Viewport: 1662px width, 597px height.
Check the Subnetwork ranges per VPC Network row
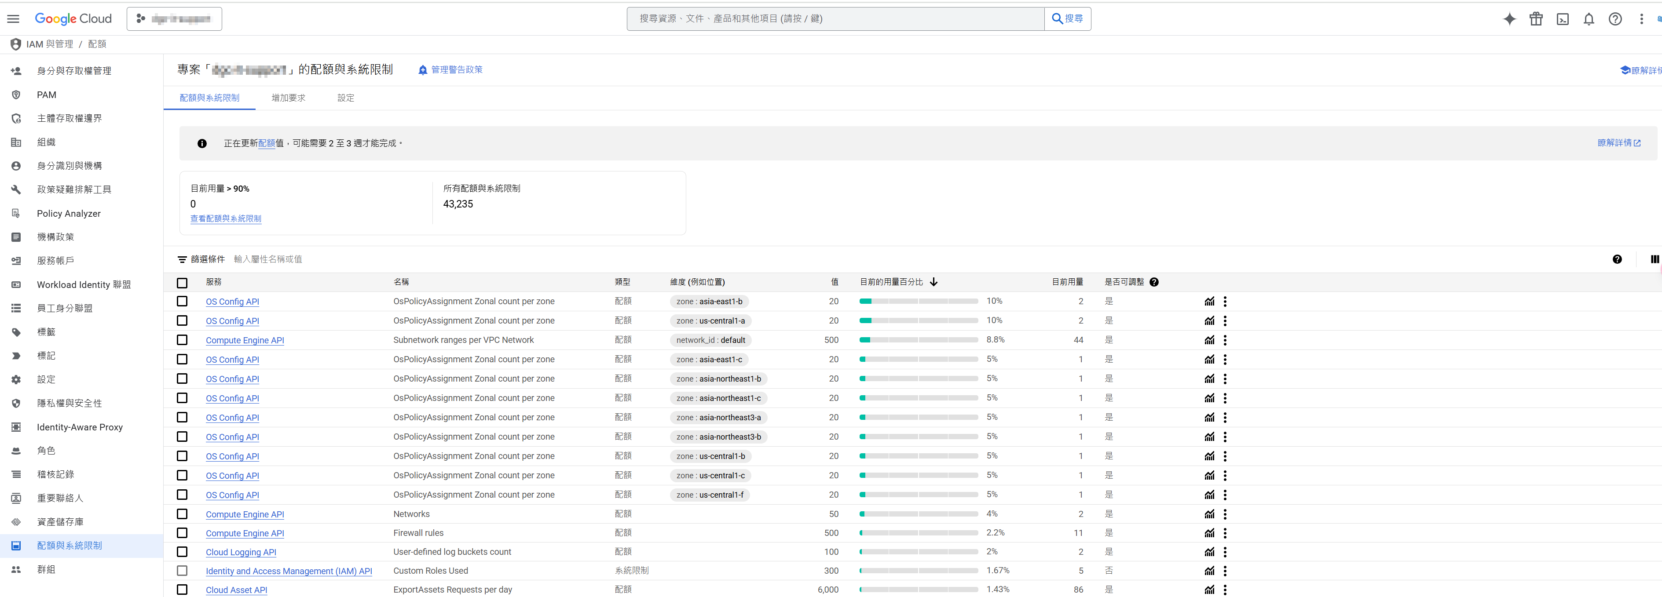(182, 340)
